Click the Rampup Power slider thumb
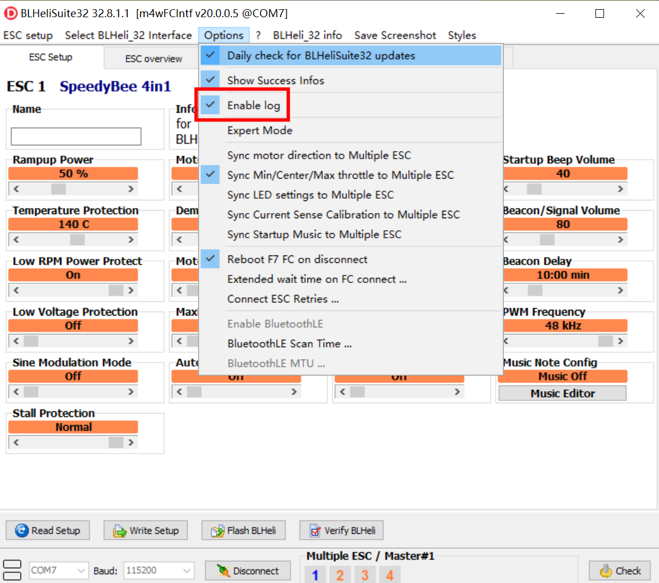The width and height of the screenshot is (659, 583). click(x=58, y=189)
